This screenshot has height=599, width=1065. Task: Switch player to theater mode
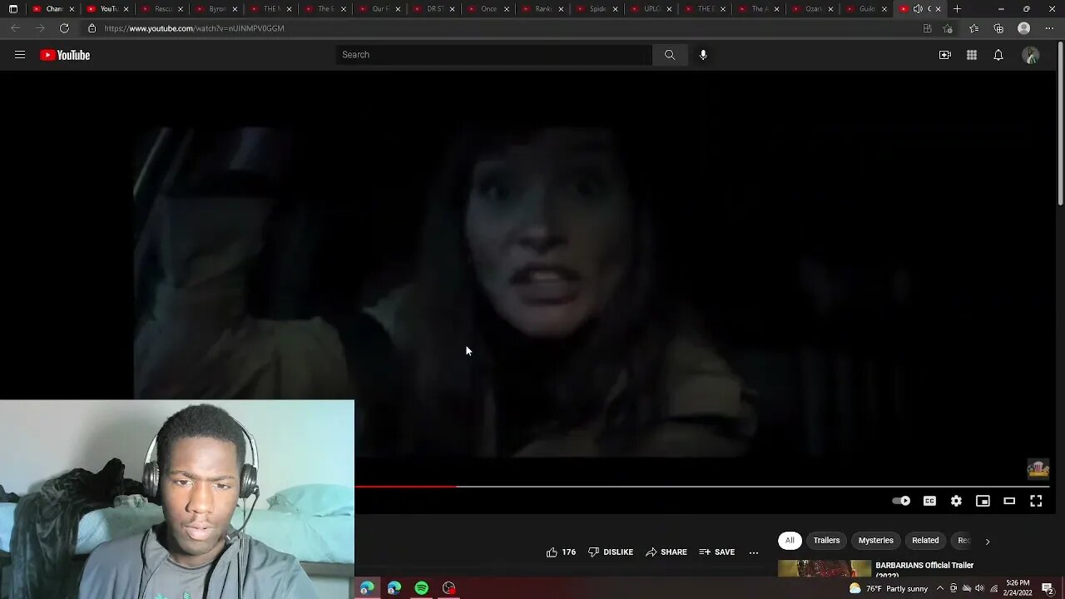click(1009, 501)
